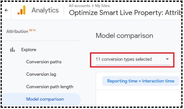Open the 11 conversion types selected dropdown
This screenshot has width=184, height=109.
tap(133, 60)
